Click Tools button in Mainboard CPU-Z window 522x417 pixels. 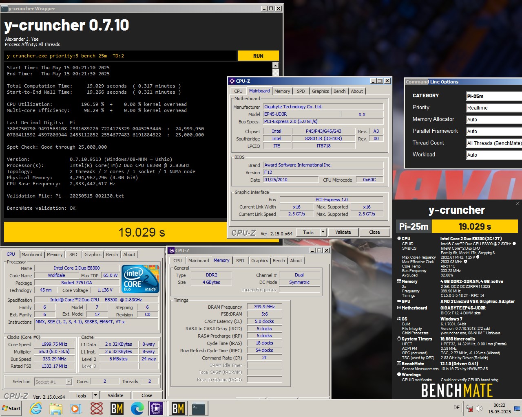pos(308,232)
